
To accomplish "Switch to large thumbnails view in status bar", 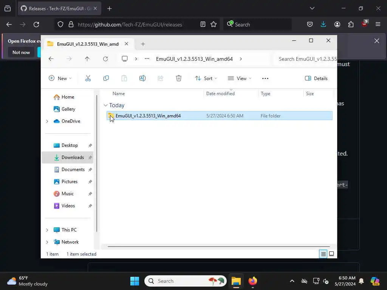I will click(331, 254).
